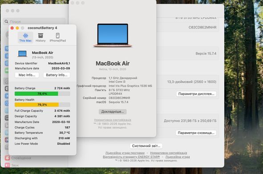The height and width of the screenshot is (174, 263).
Task: Click the Charge Cycles value 187
Action: click(x=67, y=128)
